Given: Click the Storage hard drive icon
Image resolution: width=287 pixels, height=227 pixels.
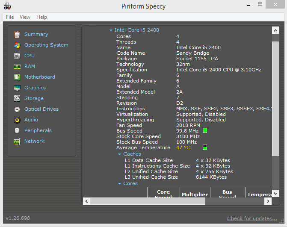Looking at the screenshot, I should tap(17, 98).
